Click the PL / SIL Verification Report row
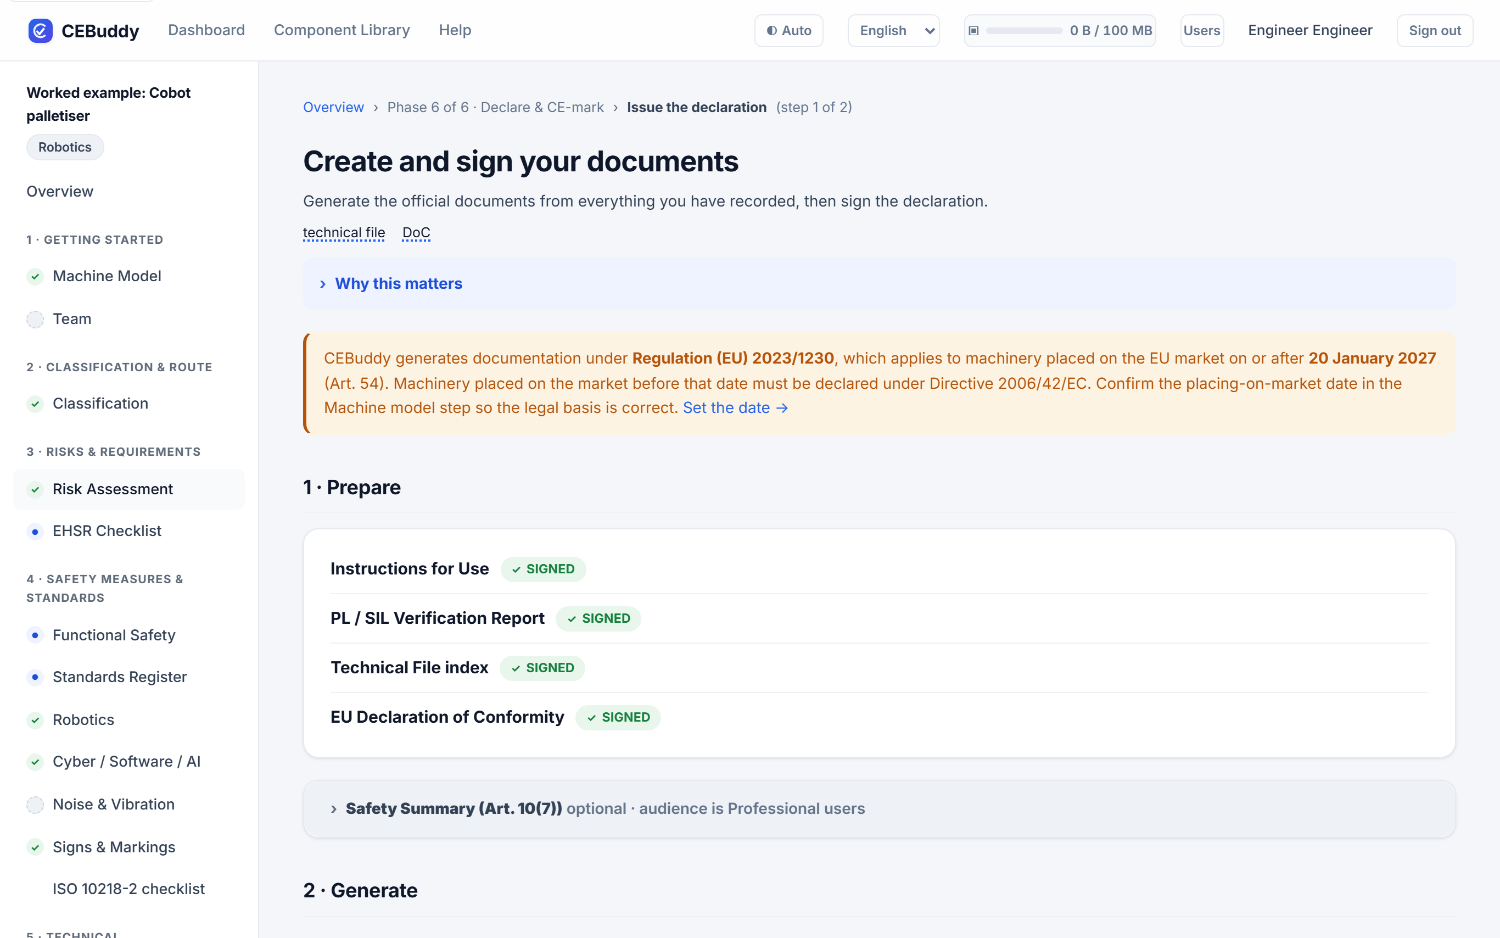Screen dimensions: 1500x938 (878, 618)
